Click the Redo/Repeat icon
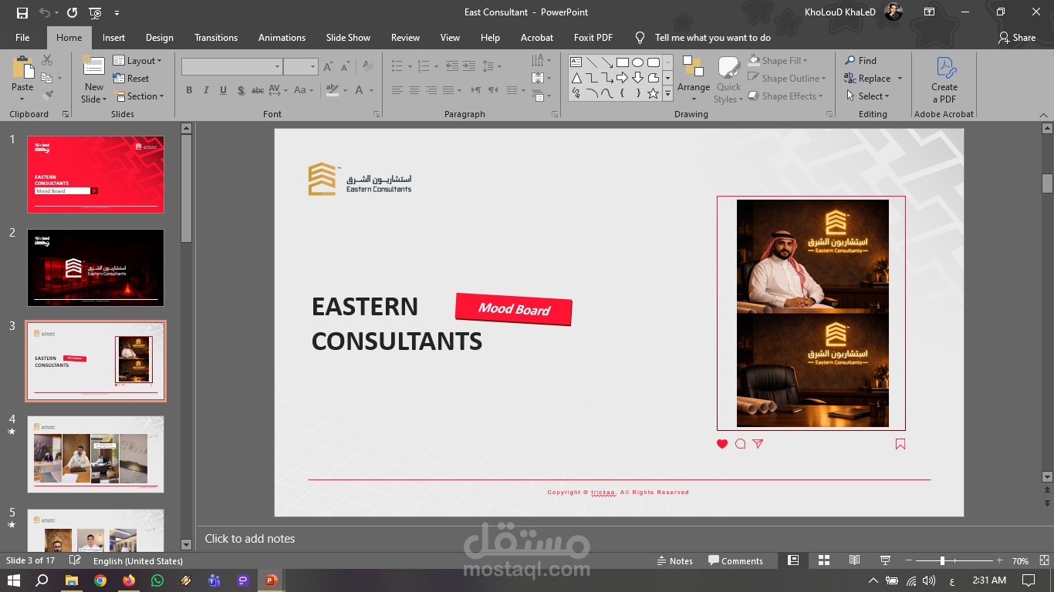This screenshot has width=1054, height=592. click(x=72, y=12)
